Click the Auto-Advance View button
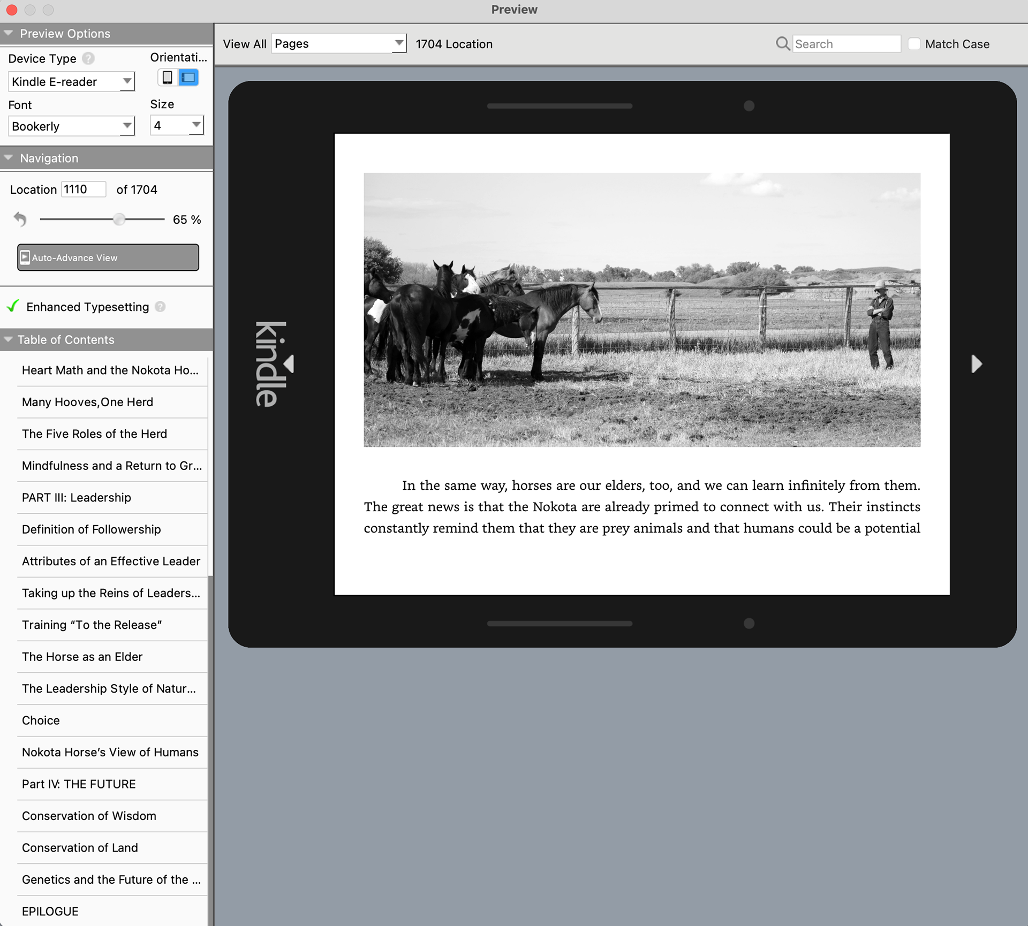This screenshot has height=926, width=1028. [x=108, y=257]
